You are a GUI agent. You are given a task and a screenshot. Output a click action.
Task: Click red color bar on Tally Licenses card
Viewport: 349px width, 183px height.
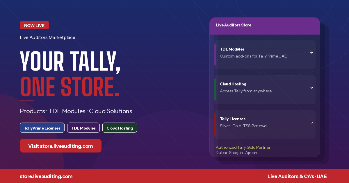pyautogui.click(x=215, y=124)
